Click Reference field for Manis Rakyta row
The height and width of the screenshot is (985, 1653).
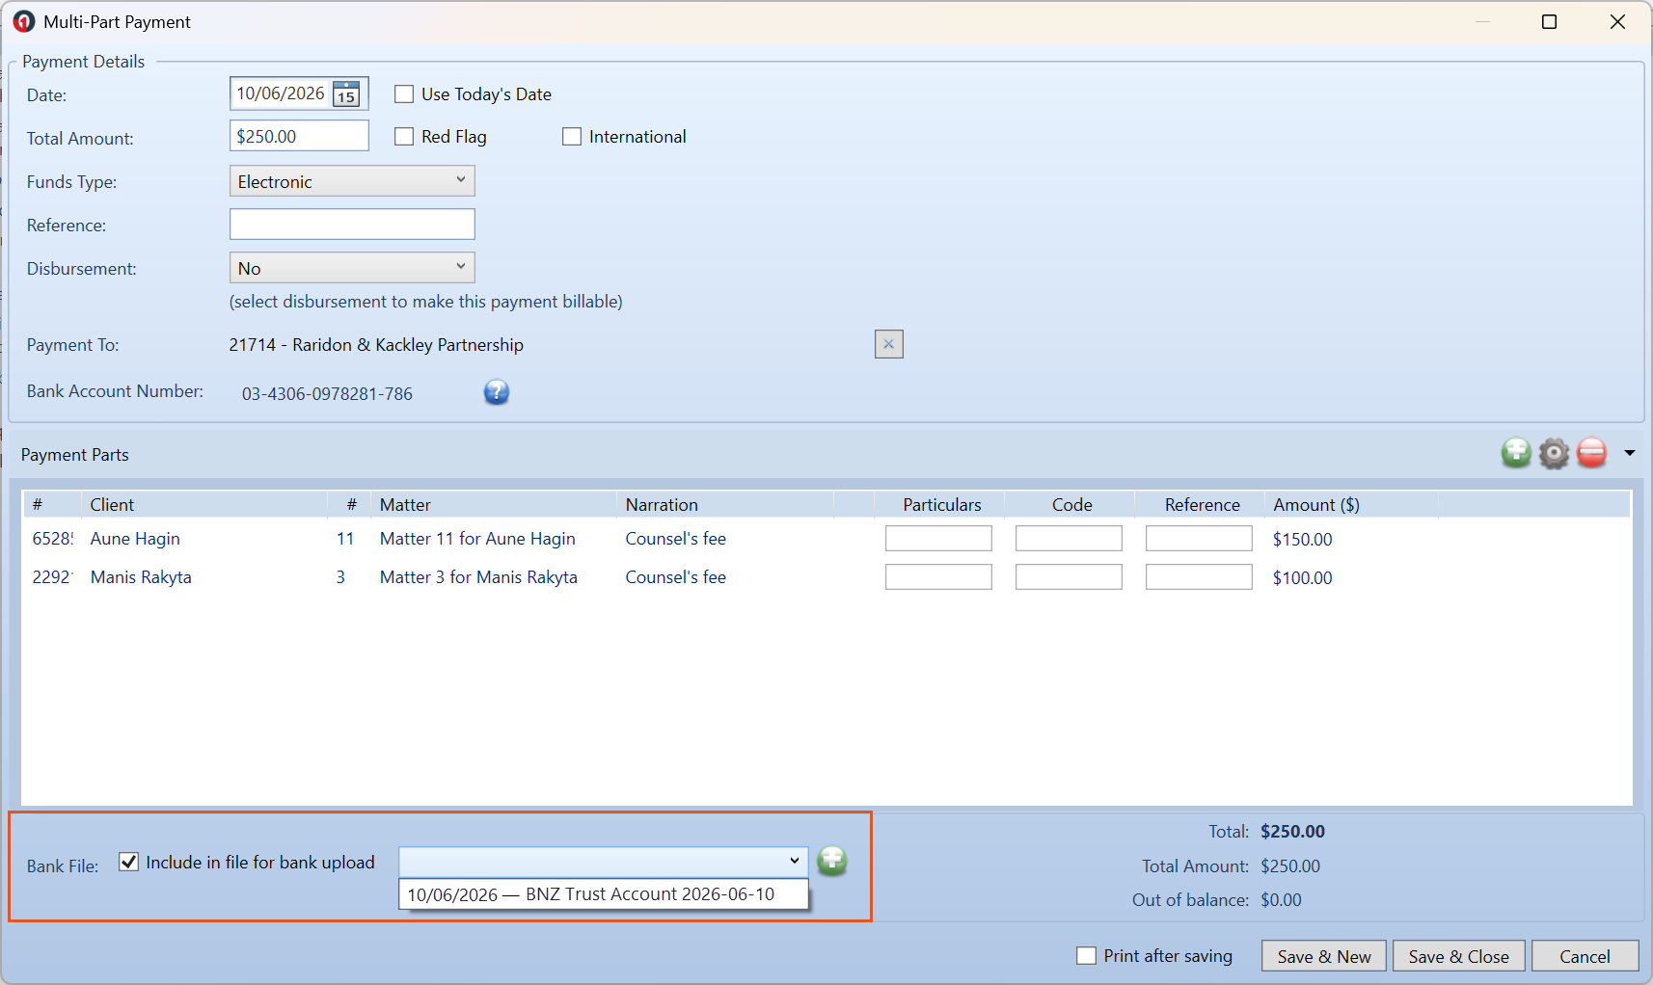click(1199, 577)
